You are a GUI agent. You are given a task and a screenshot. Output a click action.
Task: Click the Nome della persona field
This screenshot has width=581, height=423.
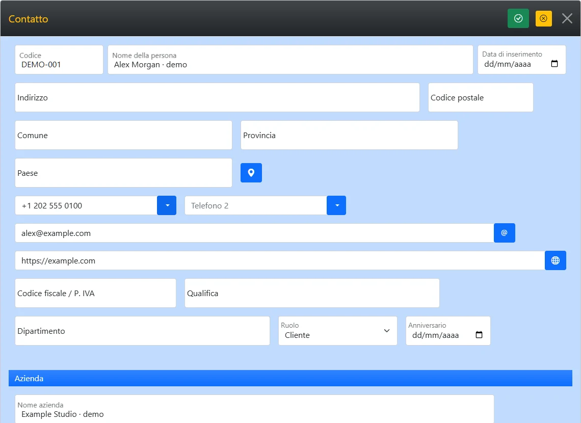tap(290, 60)
